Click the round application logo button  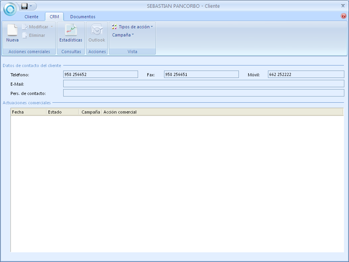pyautogui.click(x=10, y=9)
